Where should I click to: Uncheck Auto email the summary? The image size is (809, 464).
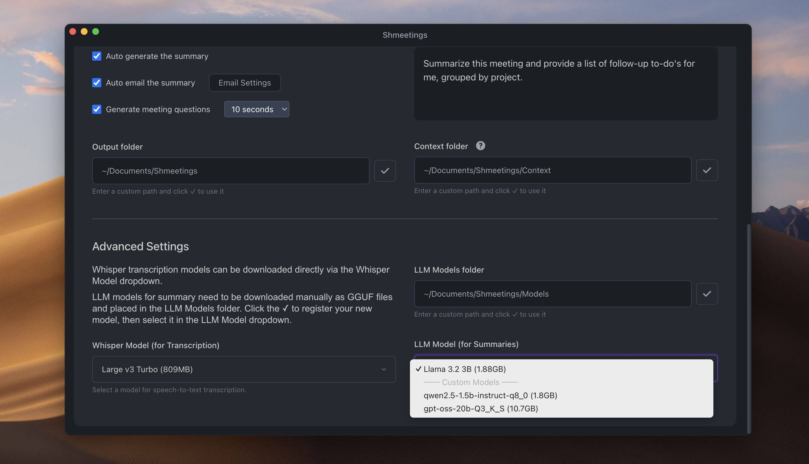pos(97,83)
